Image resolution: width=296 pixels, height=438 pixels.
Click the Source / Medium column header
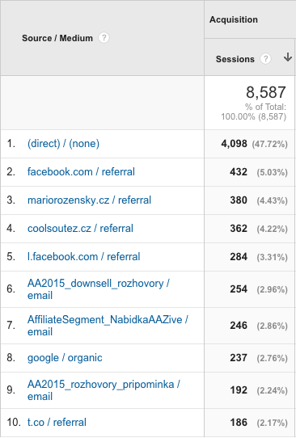[57, 38]
